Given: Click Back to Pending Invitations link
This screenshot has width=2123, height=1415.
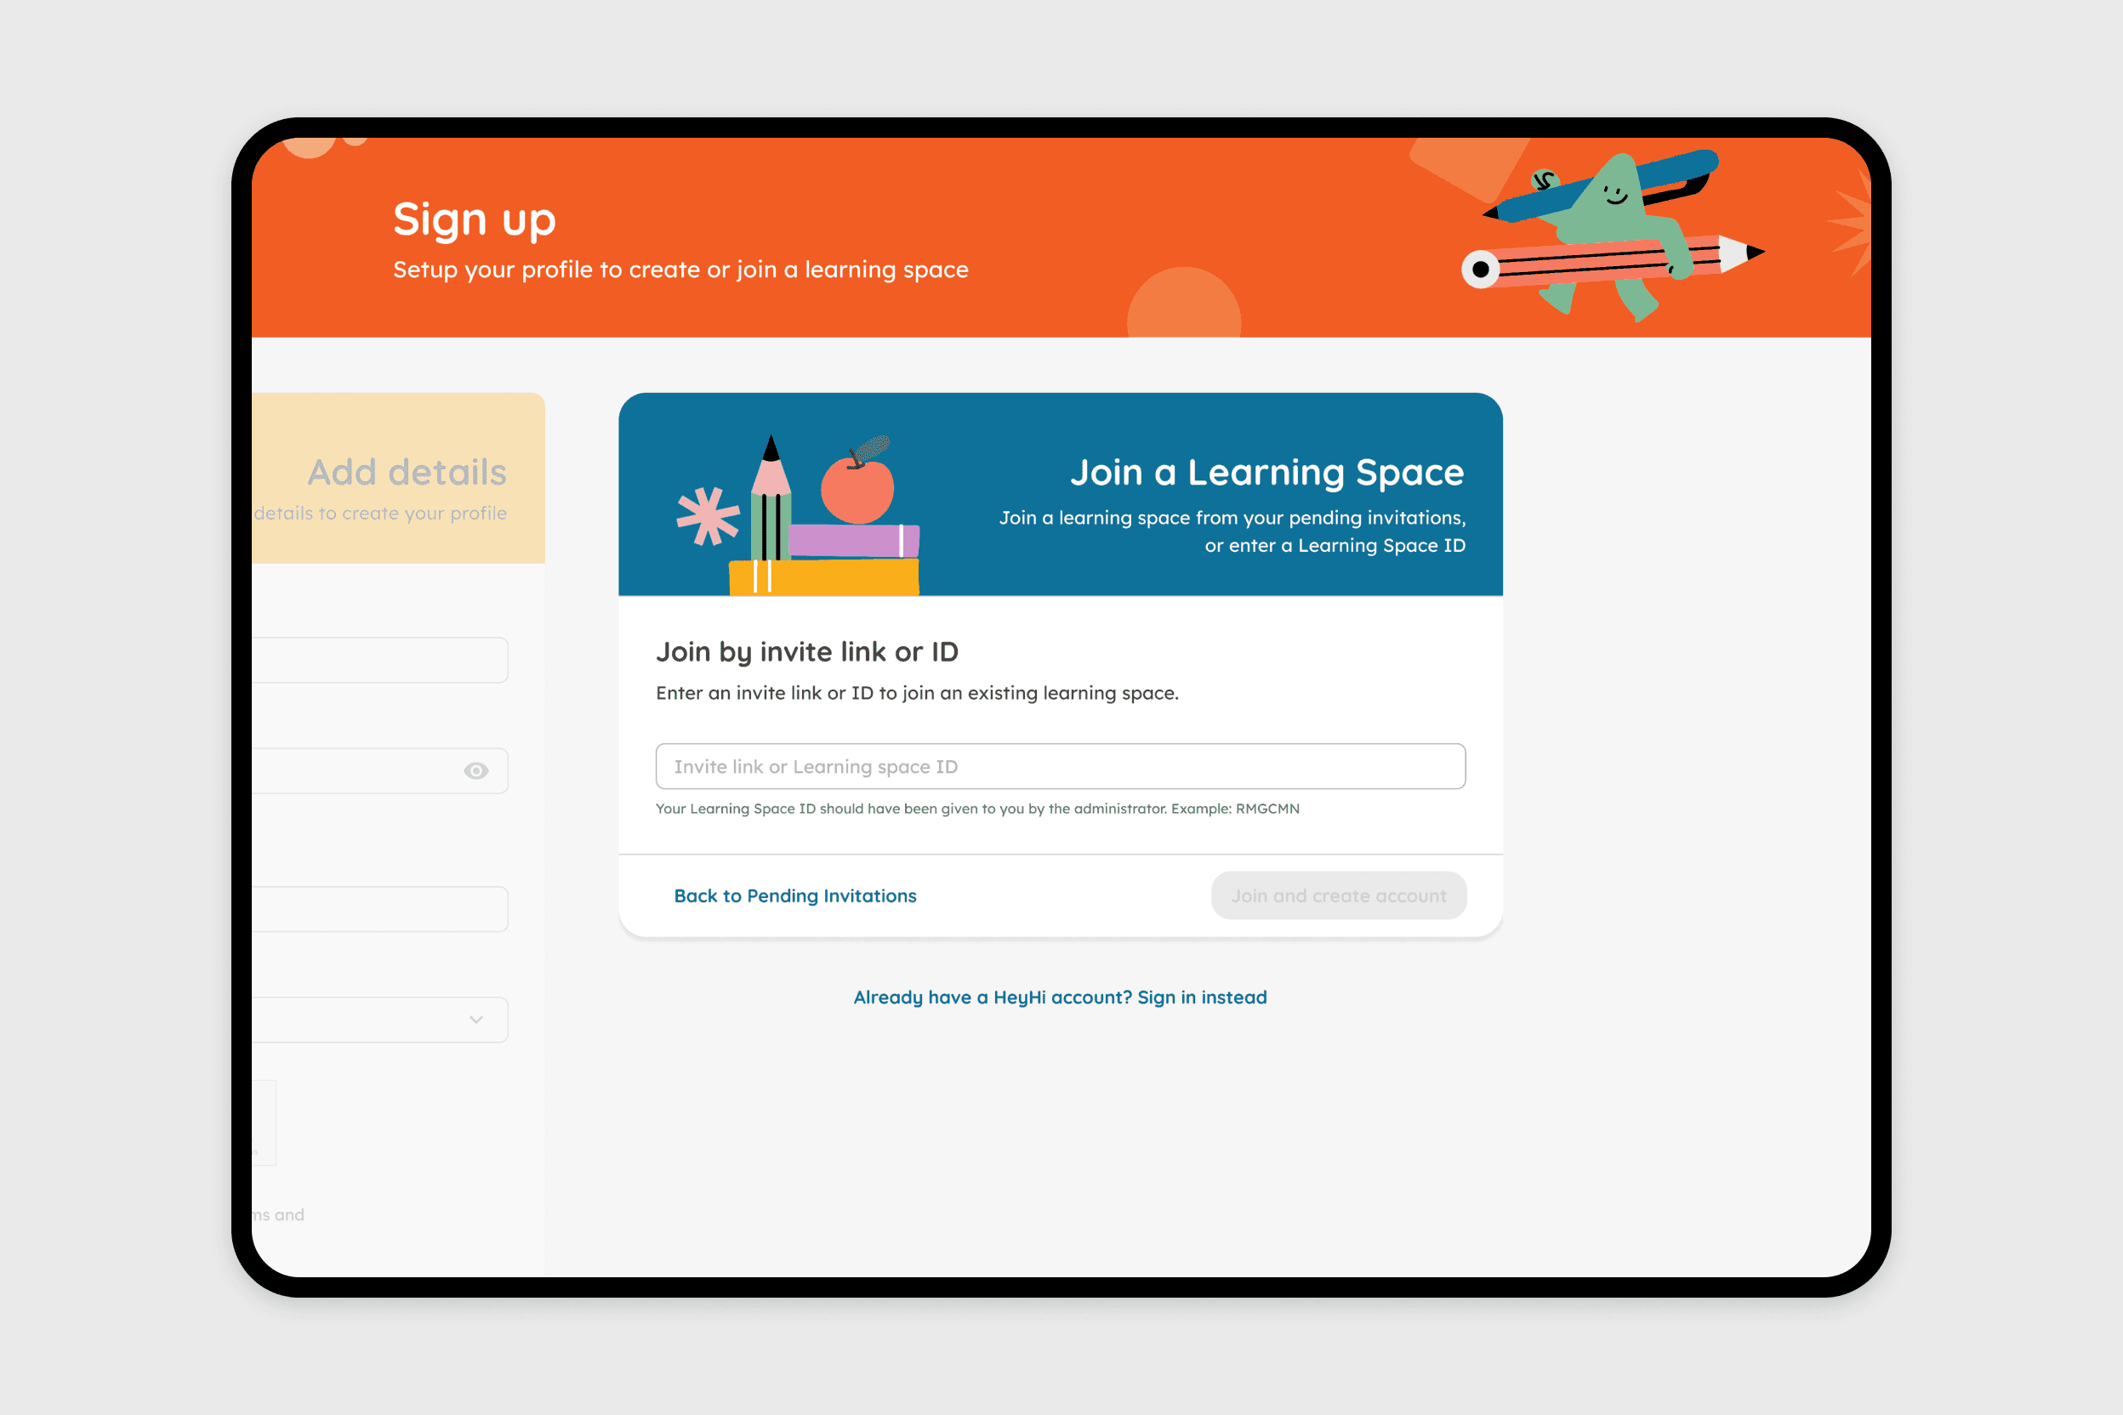Looking at the screenshot, I should 794,895.
